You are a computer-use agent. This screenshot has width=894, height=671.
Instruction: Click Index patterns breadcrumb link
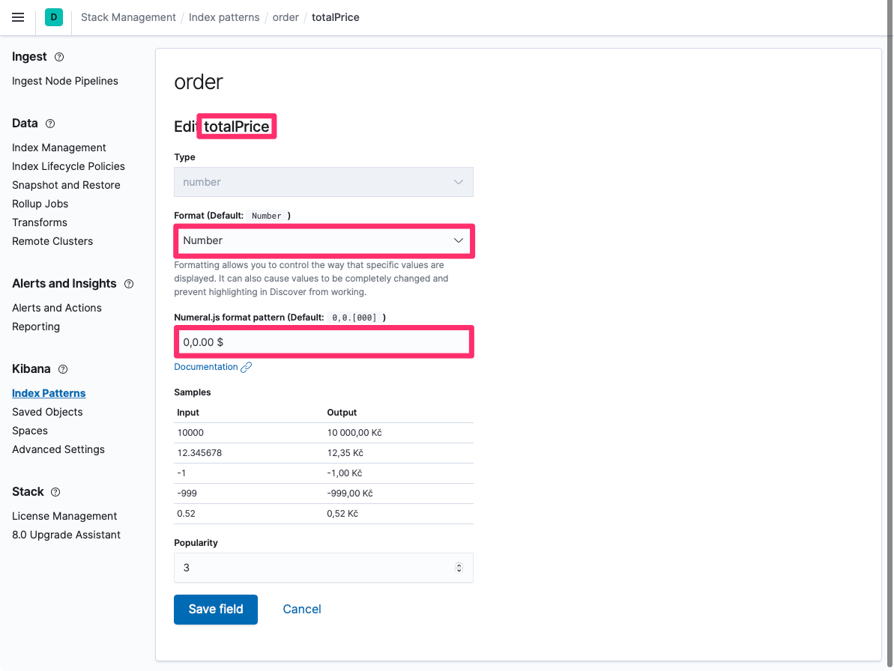(x=224, y=17)
